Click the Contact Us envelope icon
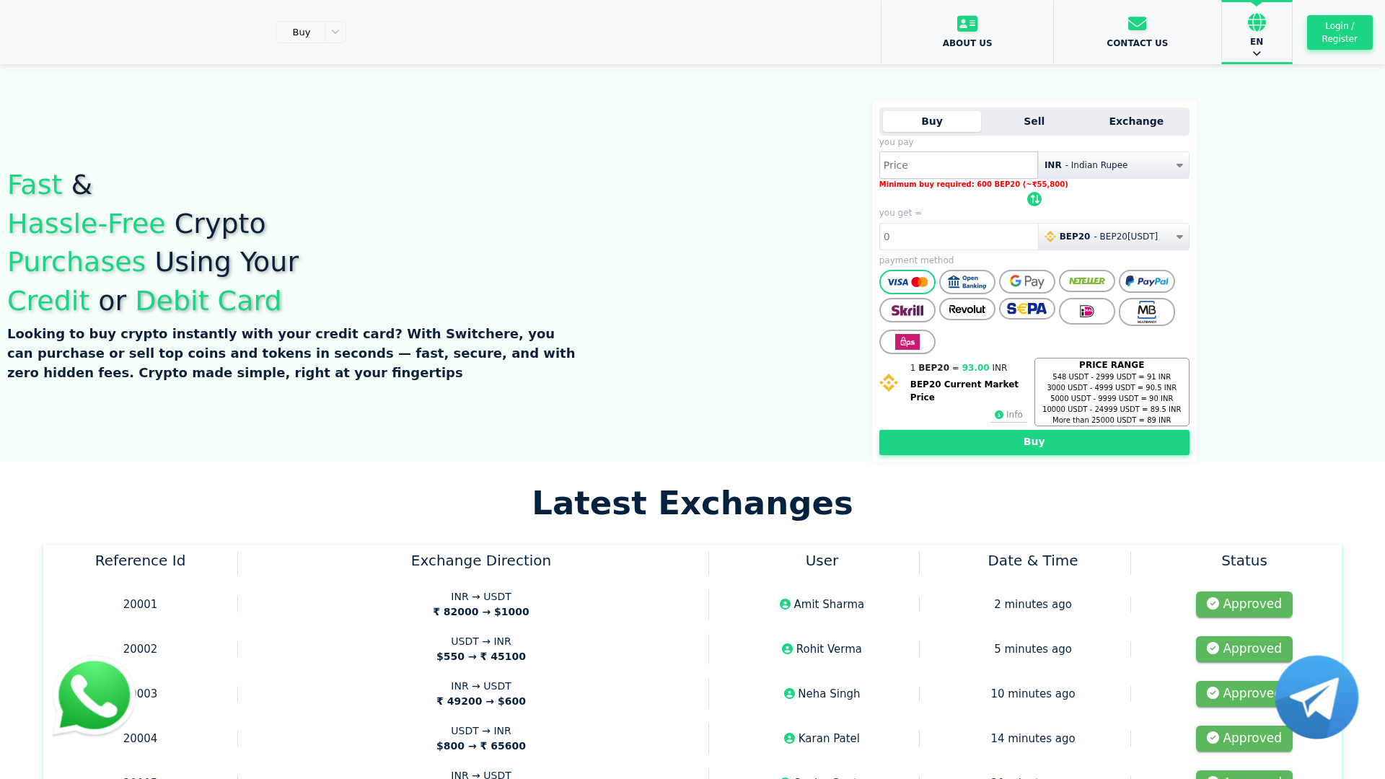The width and height of the screenshot is (1385, 779). pyautogui.click(x=1137, y=24)
